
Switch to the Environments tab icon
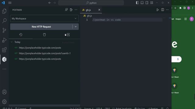(x=68, y=35)
